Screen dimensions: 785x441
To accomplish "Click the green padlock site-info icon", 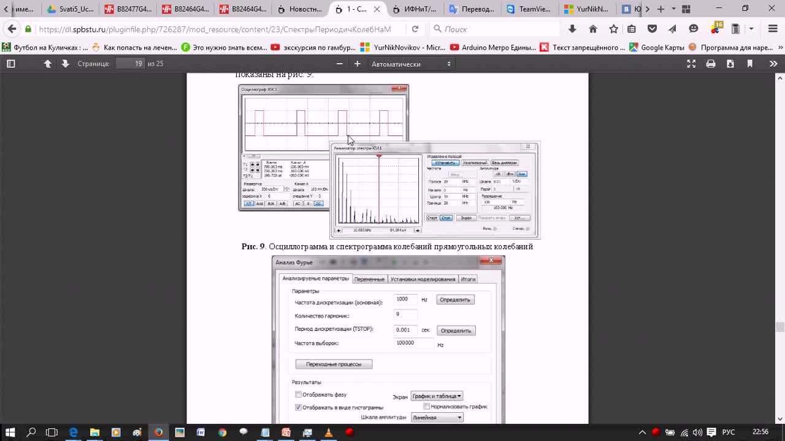I will pos(28,29).
